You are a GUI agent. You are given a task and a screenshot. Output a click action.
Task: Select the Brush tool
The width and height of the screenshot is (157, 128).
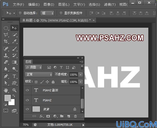14,49
